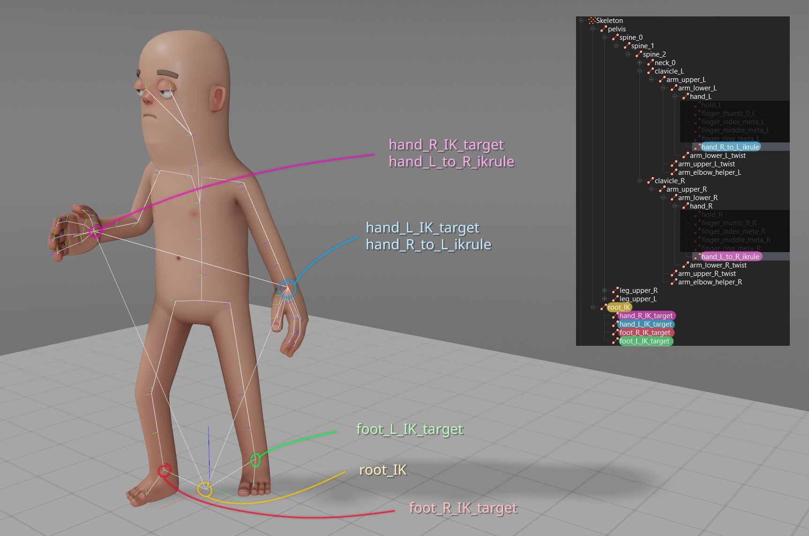This screenshot has width=809, height=536.
Task: Select hand_L_to_R_ikrule in the tree
Action: (x=730, y=257)
